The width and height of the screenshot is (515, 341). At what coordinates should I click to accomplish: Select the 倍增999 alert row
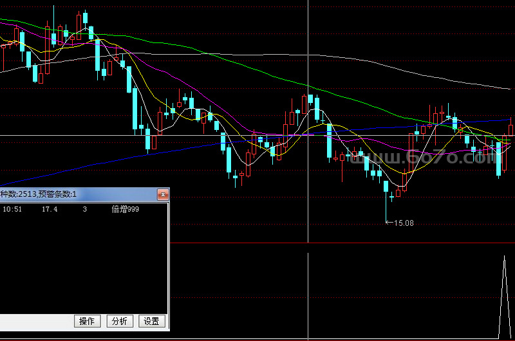(x=125, y=209)
